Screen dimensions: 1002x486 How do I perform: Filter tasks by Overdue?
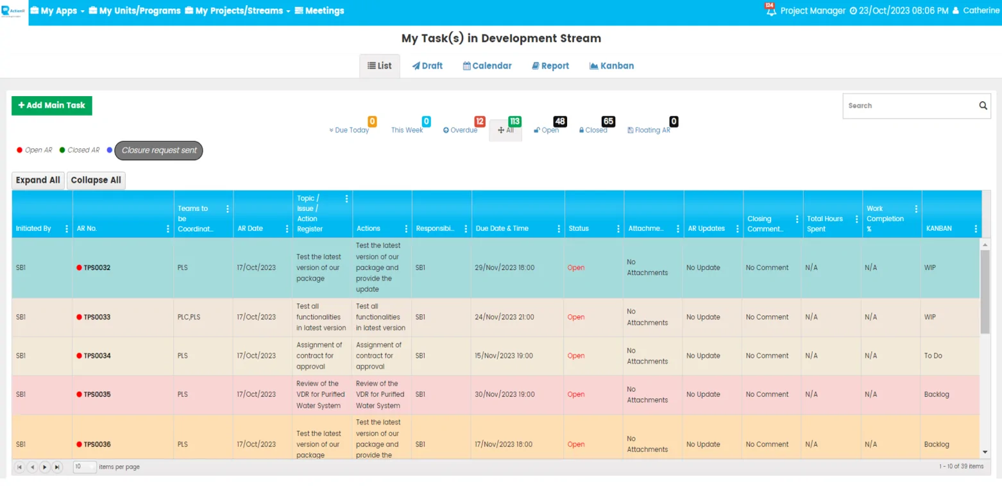[461, 130]
